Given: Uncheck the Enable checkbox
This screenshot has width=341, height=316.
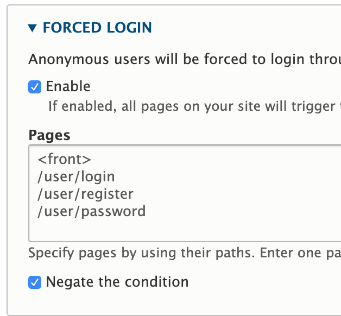Looking at the screenshot, I should [35, 87].
